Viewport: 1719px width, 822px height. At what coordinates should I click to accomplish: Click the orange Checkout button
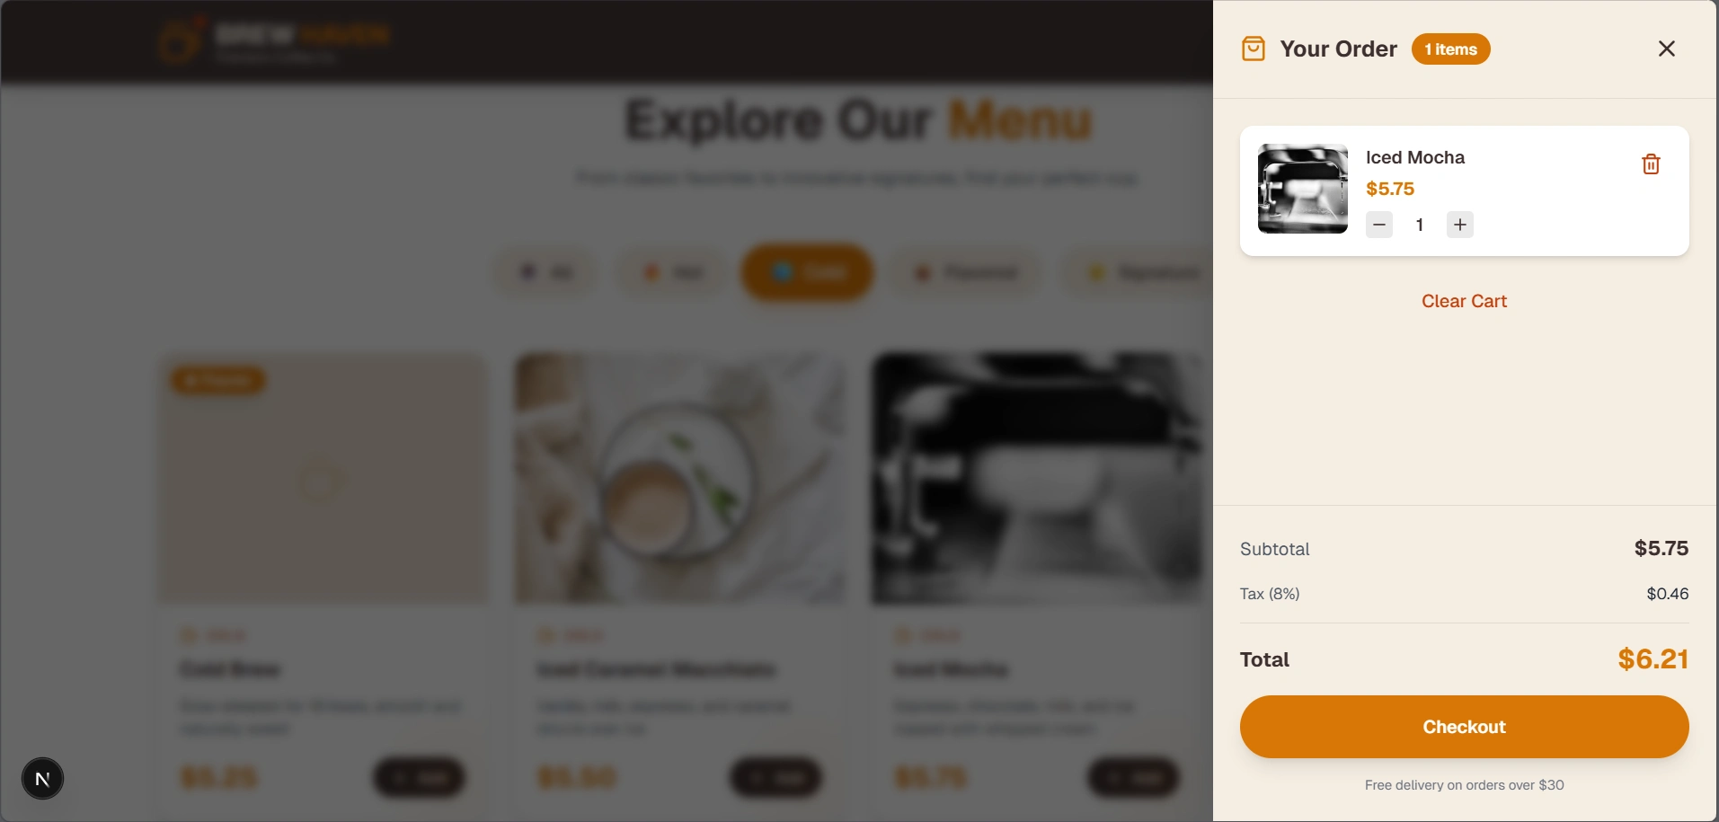(x=1464, y=727)
